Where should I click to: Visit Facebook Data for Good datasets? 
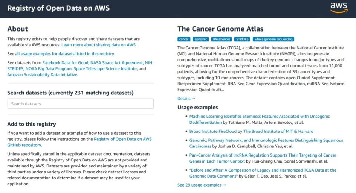click(x=66, y=63)
